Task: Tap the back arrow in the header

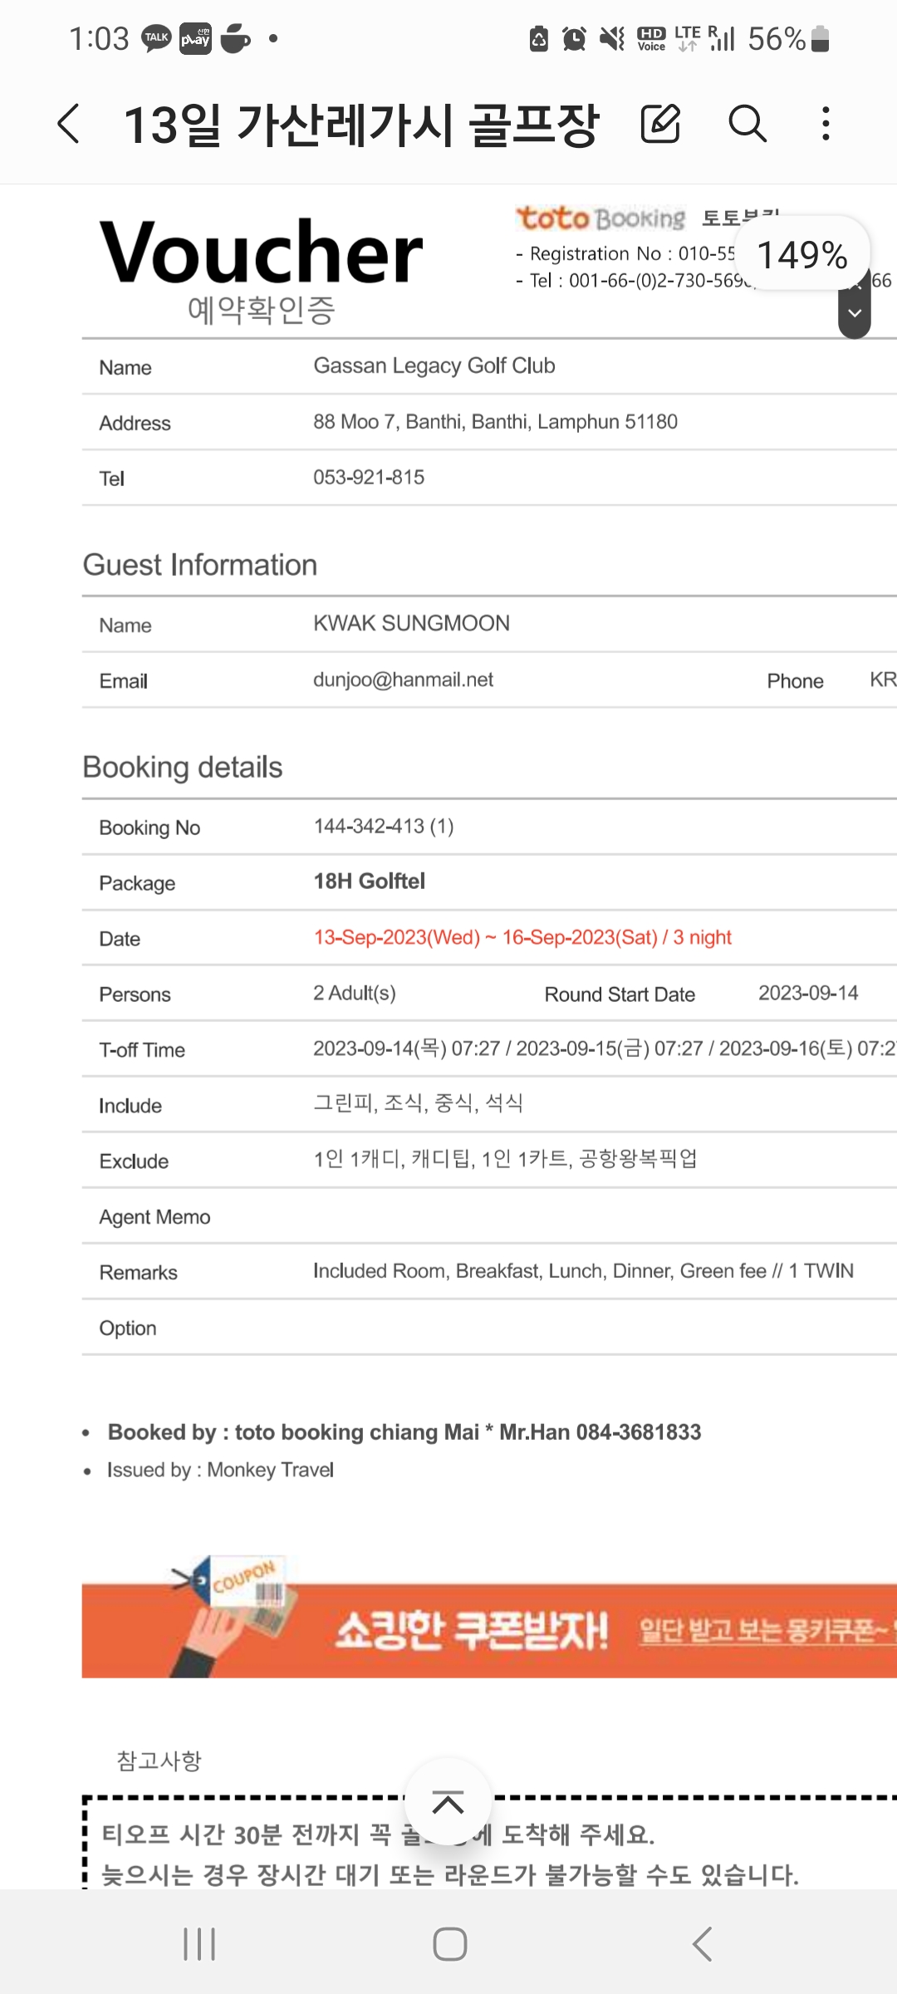Action: point(70,125)
